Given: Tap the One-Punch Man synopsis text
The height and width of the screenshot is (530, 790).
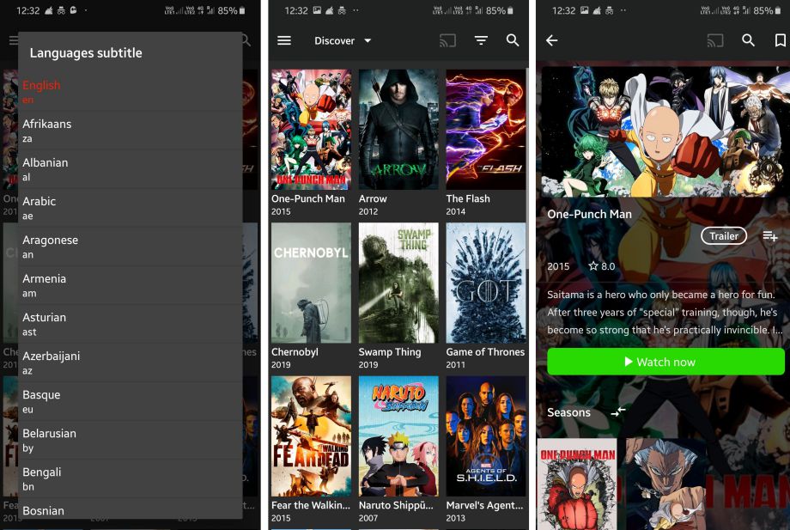Looking at the screenshot, I should (x=665, y=313).
